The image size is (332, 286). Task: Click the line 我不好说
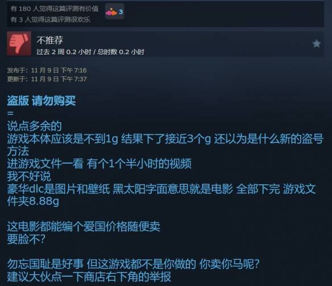pos(29,176)
